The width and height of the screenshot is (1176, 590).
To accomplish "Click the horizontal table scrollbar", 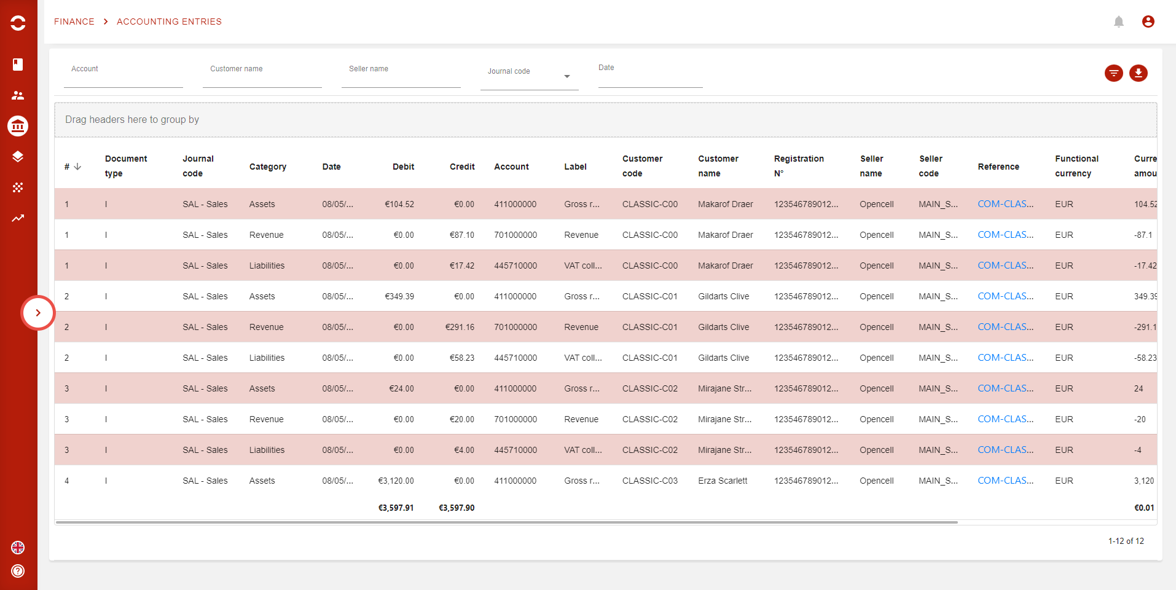I will tap(506, 522).
